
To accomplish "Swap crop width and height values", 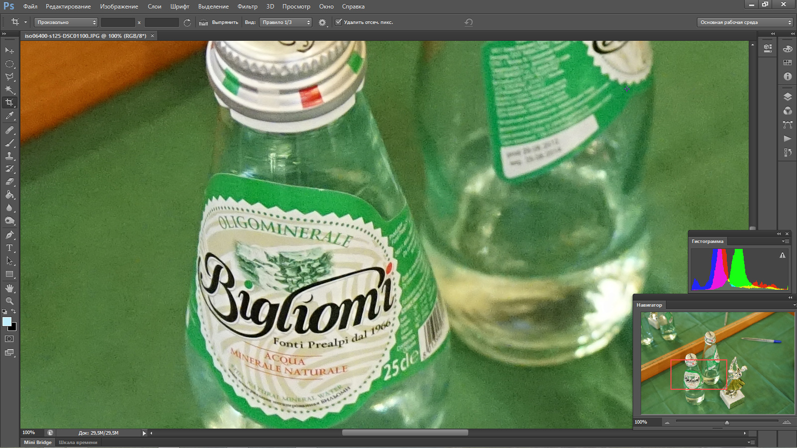I will click(x=187, y=22).
